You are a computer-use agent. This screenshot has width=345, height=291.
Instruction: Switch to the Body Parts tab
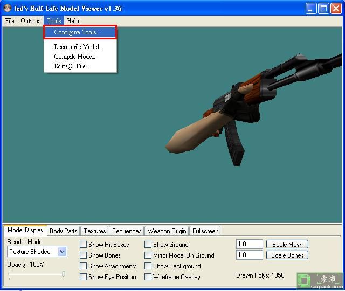click(64, 231)
